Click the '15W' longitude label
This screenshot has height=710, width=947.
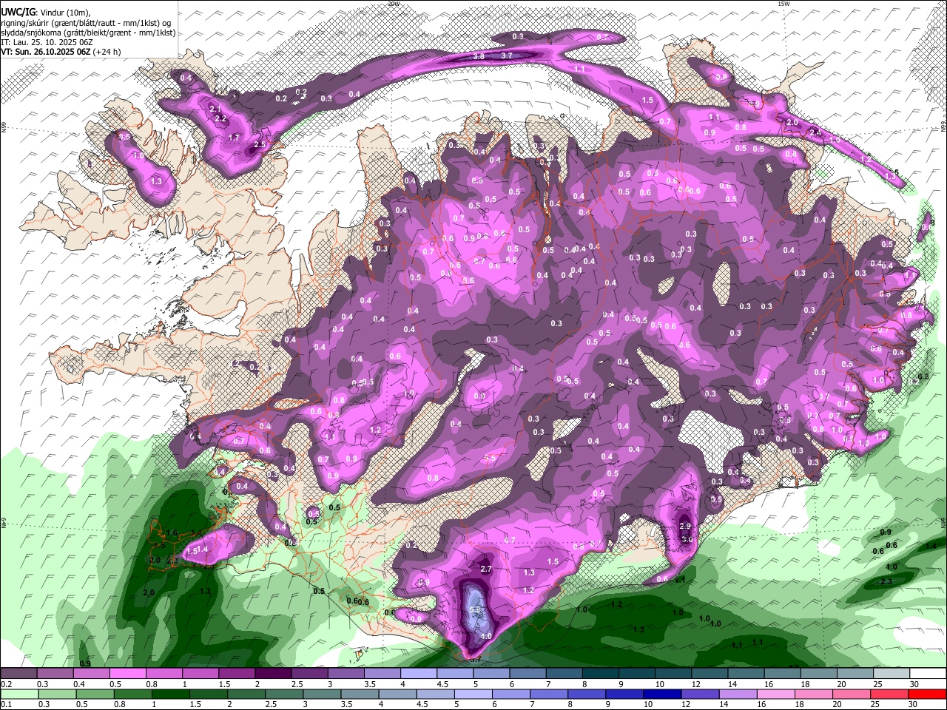(783, 4)
